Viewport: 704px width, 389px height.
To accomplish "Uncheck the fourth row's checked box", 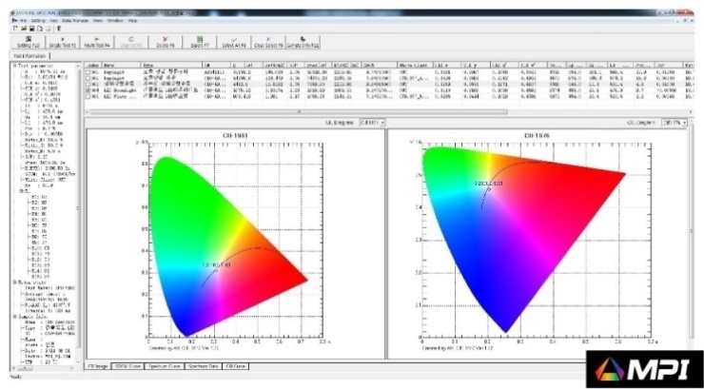I will point(88,89).
